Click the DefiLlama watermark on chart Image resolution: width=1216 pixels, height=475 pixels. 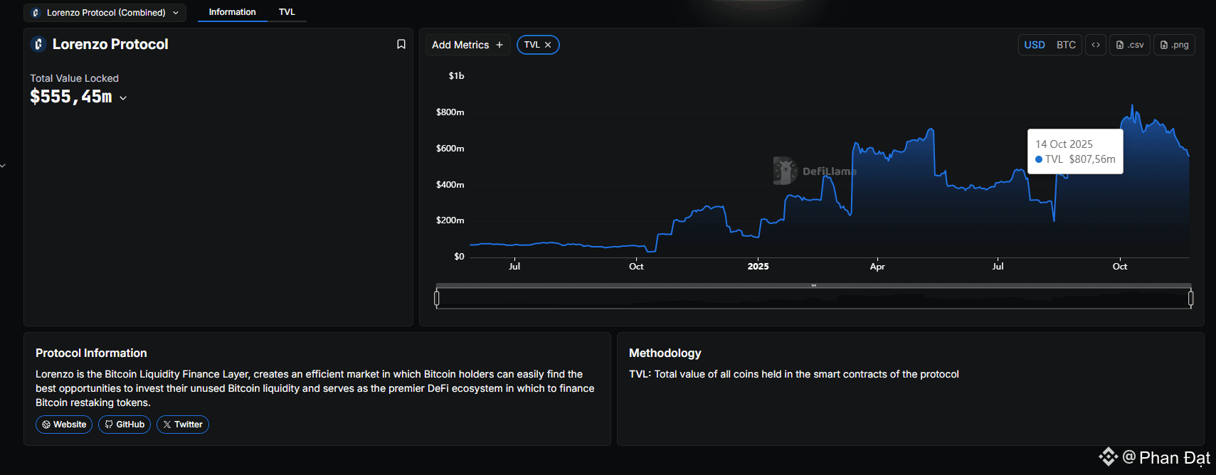pos(815,171)
